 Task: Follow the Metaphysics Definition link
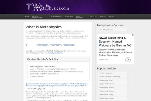(56, 53)
